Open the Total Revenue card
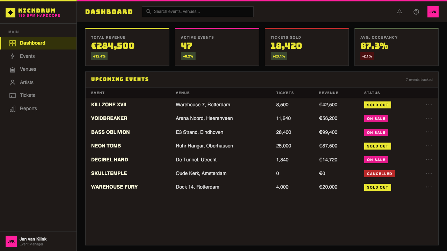 [x=127, y=47]
